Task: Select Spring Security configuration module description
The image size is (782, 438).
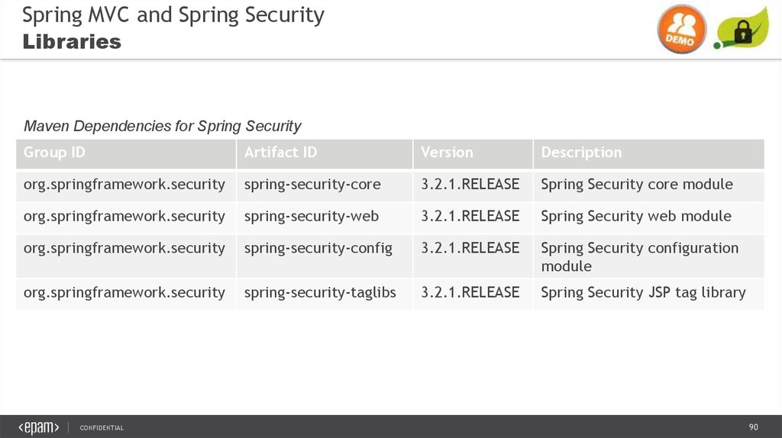Action: 639,256
